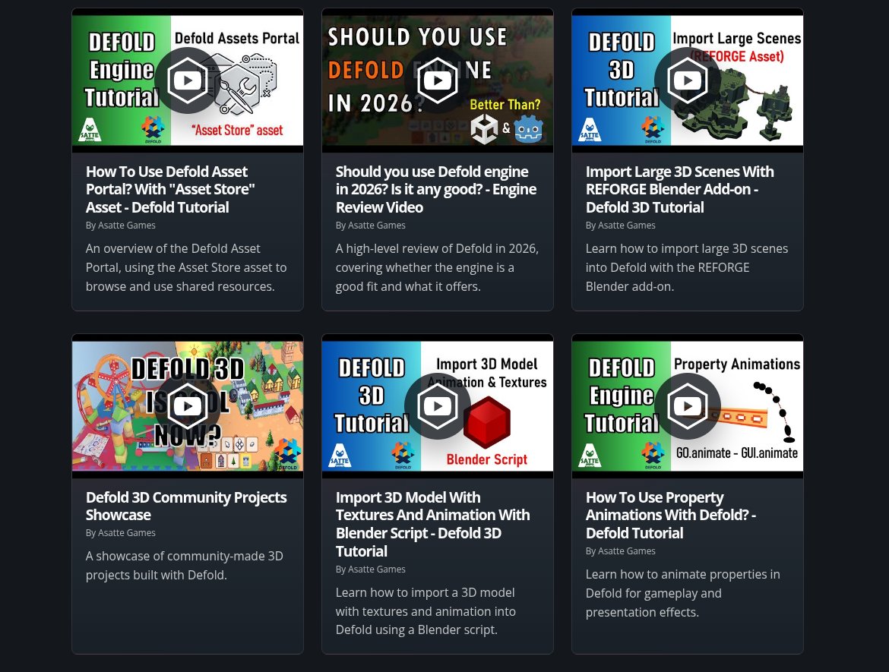The image size is (889, 672).
Task: Play the Property Animations tutorial video
Action: [x=687, y=406]
